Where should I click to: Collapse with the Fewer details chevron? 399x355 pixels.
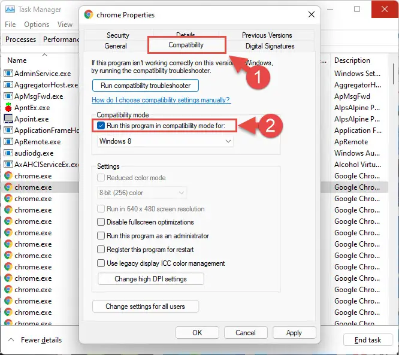pos(11,339)
